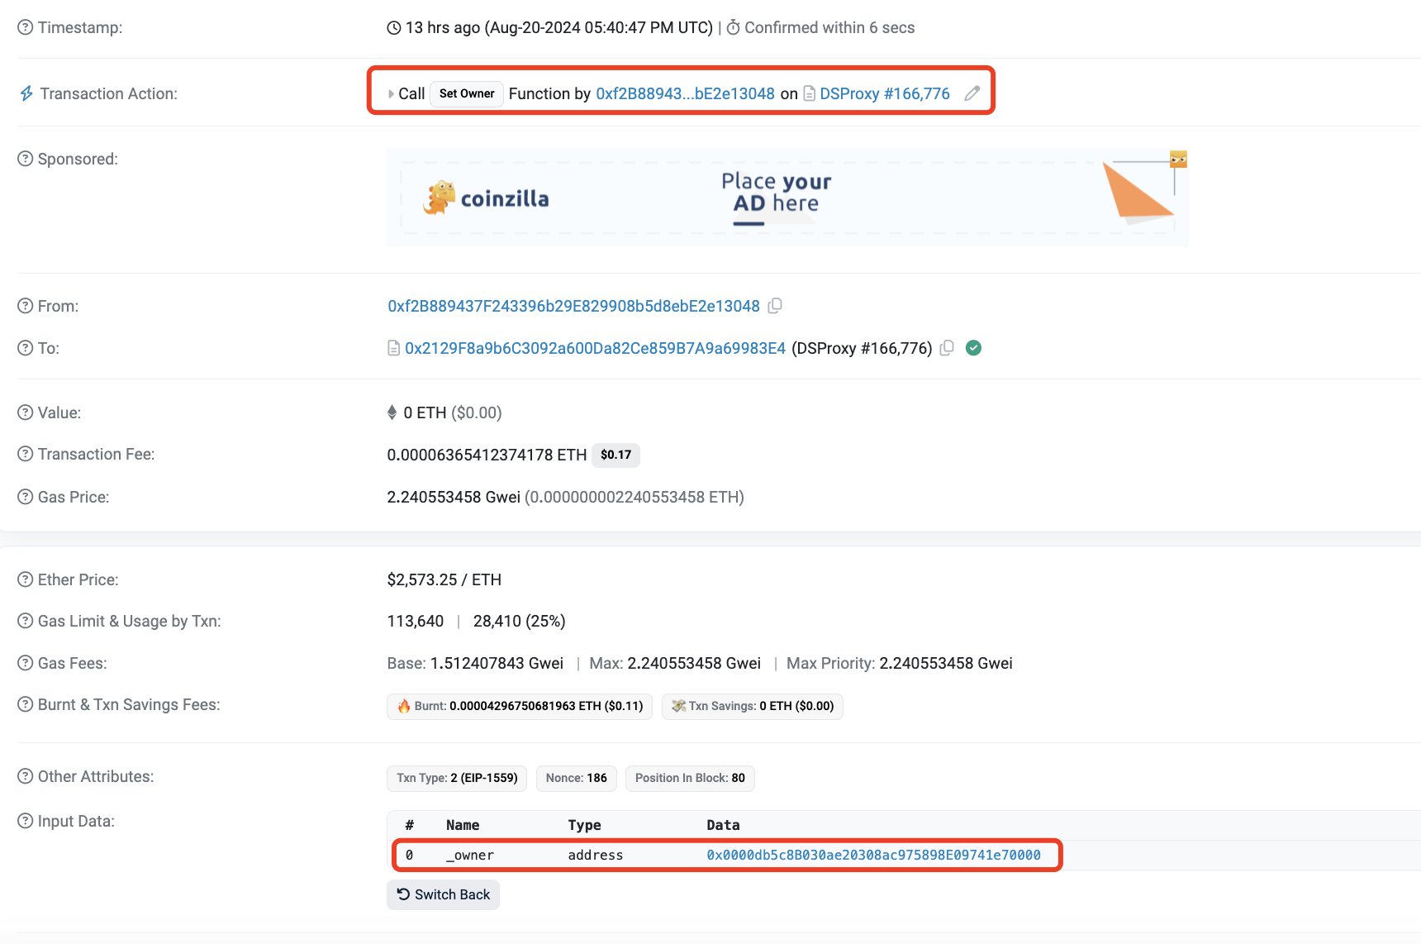Click the green success checkmark icon
Screen dimensions: 1421x944
[x=974, y=348]
